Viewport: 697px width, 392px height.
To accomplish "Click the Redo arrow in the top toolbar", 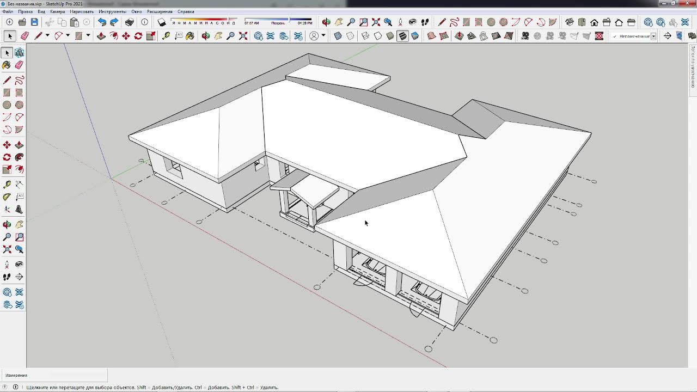I will point(114,22).
